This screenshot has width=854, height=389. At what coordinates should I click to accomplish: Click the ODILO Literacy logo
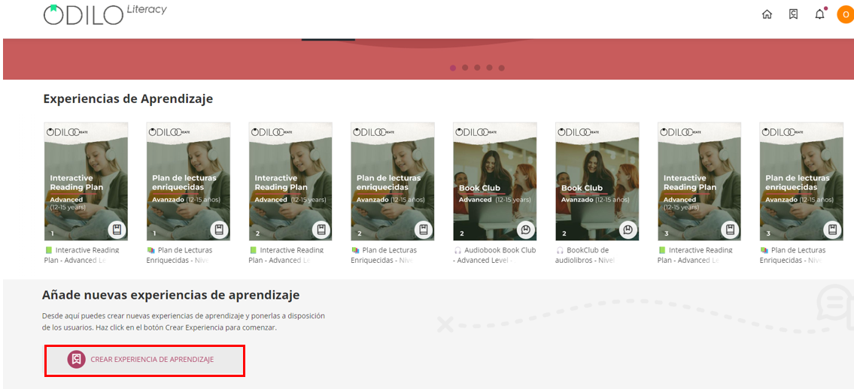(x=105, y=14)
